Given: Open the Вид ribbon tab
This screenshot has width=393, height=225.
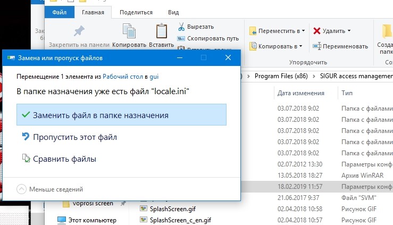Looking at the screenshot, I should click(x=173, y=12).
